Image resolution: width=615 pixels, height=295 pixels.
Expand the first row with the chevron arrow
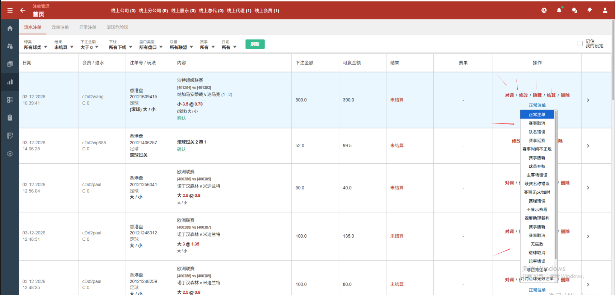tap(588, 100)
